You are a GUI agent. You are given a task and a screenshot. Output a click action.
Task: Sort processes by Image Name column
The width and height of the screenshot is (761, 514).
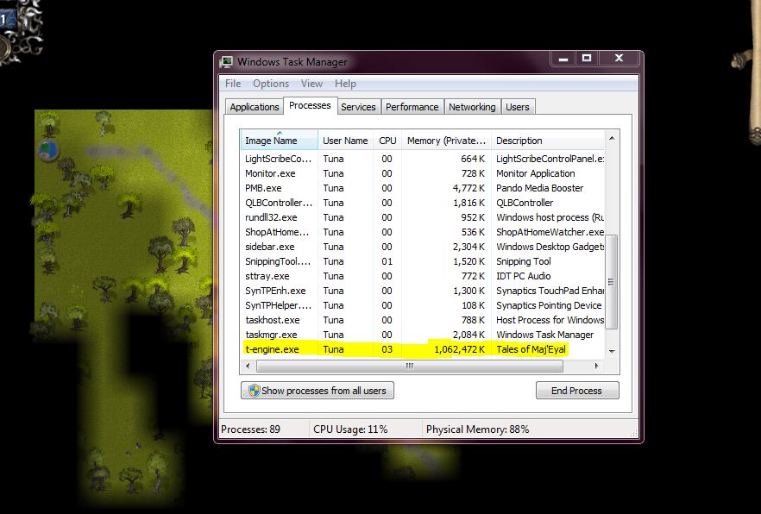click(x=279, y=140)
